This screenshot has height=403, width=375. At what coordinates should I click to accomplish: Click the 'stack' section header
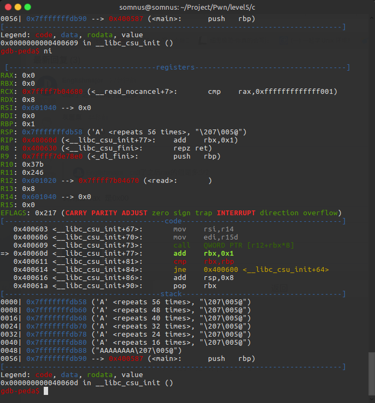click(171, 294)
